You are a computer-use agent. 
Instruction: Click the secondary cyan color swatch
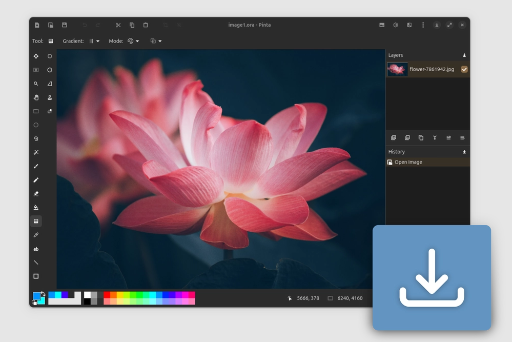(42, 301)
